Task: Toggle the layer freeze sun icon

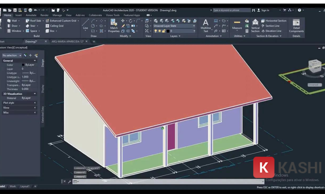Action: point(160,31)
